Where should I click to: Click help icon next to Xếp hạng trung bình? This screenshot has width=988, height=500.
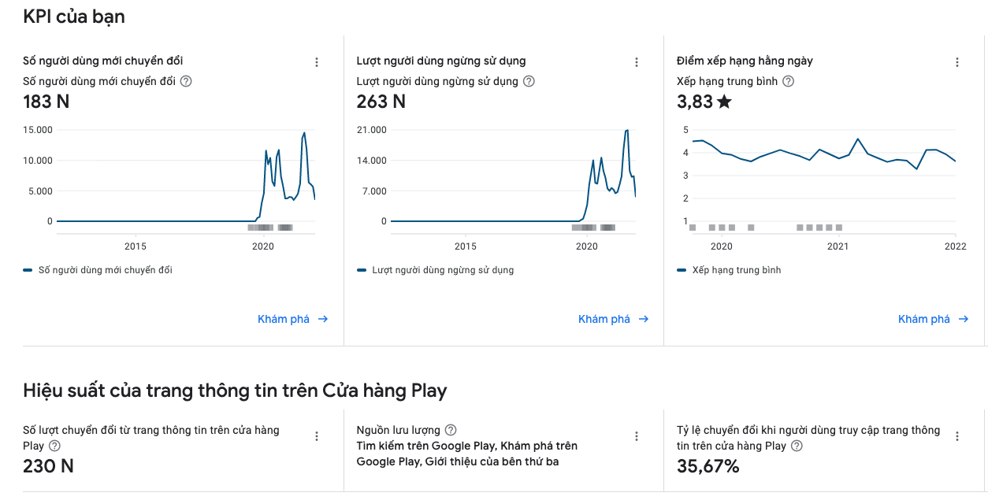tap(788, 81)
